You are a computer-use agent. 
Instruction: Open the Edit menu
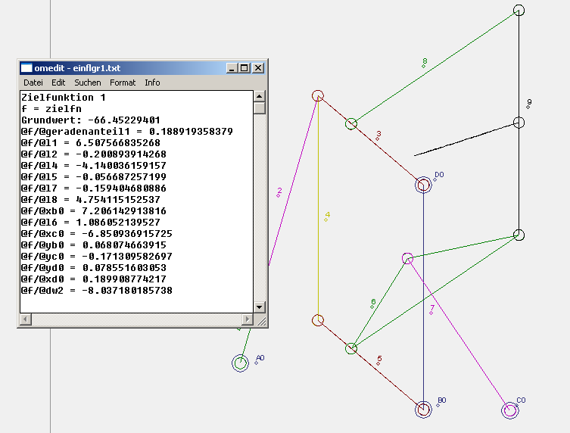pos(58,83)
